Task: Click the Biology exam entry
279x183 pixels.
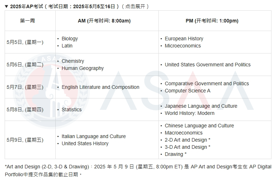Action: point(70,39)
